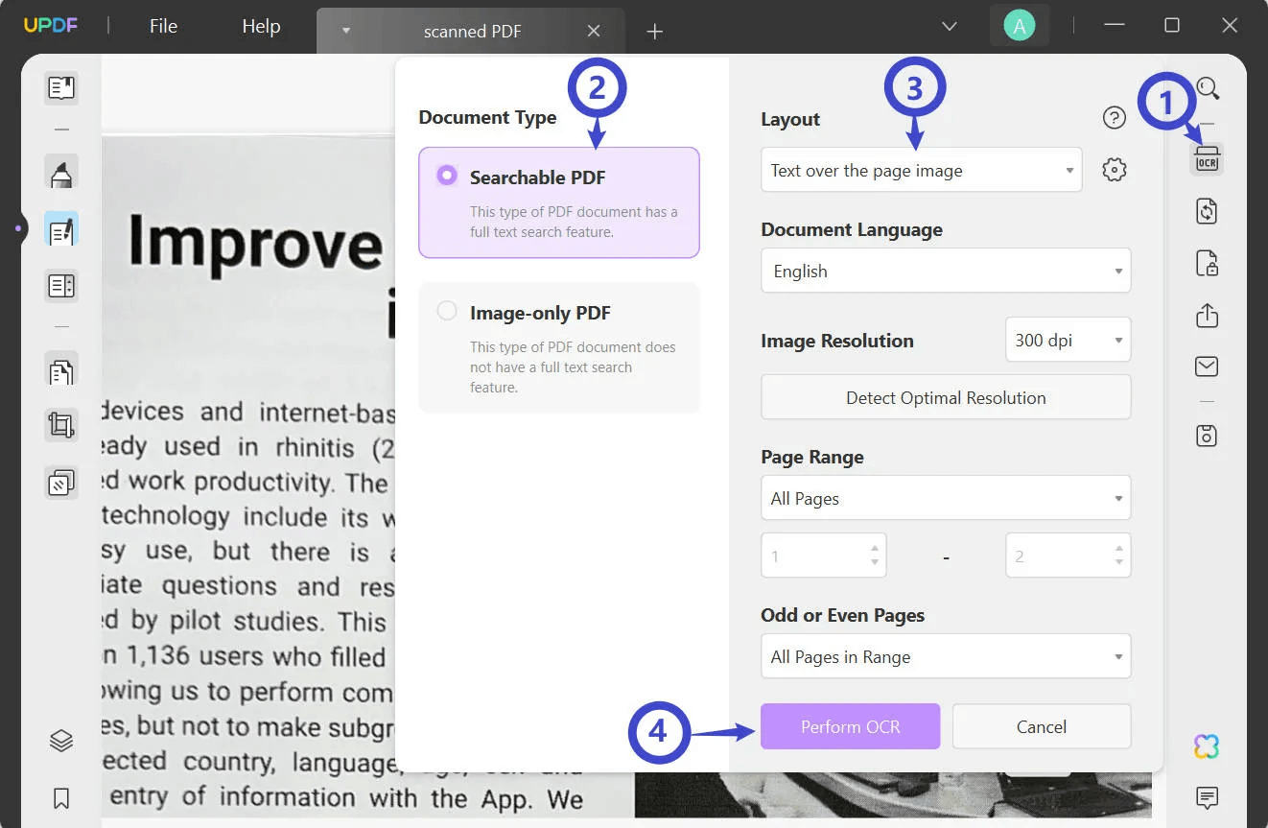Expand the All Pages in Range dropdown
The image size is (1268, 828).
(x=946, y=656)
